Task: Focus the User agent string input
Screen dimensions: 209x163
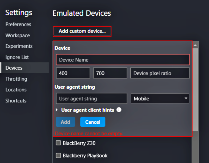Action: coord(91,99)
